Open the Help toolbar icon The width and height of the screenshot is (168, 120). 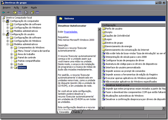(x=32, y=13)
